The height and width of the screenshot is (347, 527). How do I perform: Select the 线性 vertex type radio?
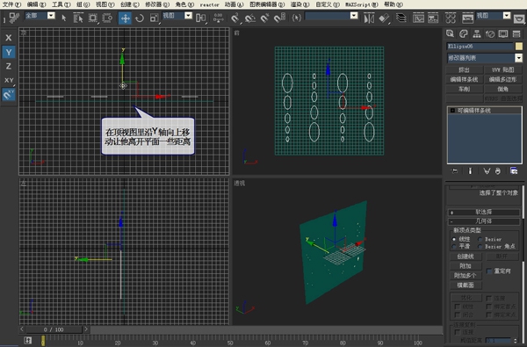click(454, 239)
